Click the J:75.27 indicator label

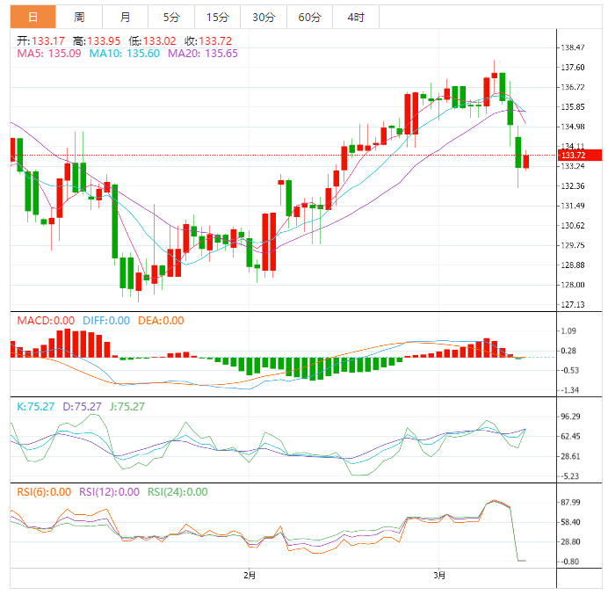point(127,407)
